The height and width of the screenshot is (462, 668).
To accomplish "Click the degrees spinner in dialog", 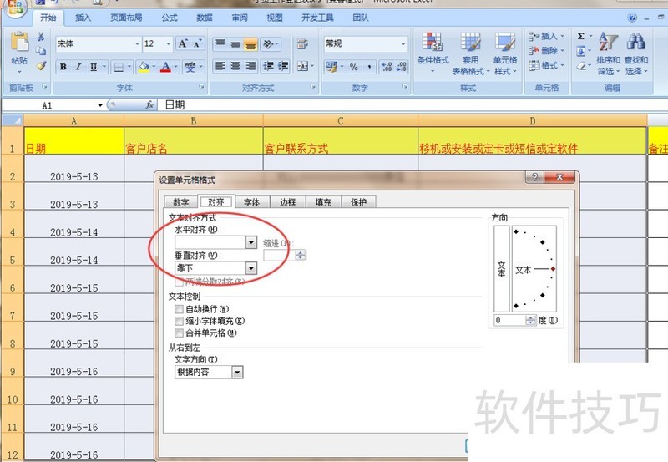I will click(x=530, y=320).
